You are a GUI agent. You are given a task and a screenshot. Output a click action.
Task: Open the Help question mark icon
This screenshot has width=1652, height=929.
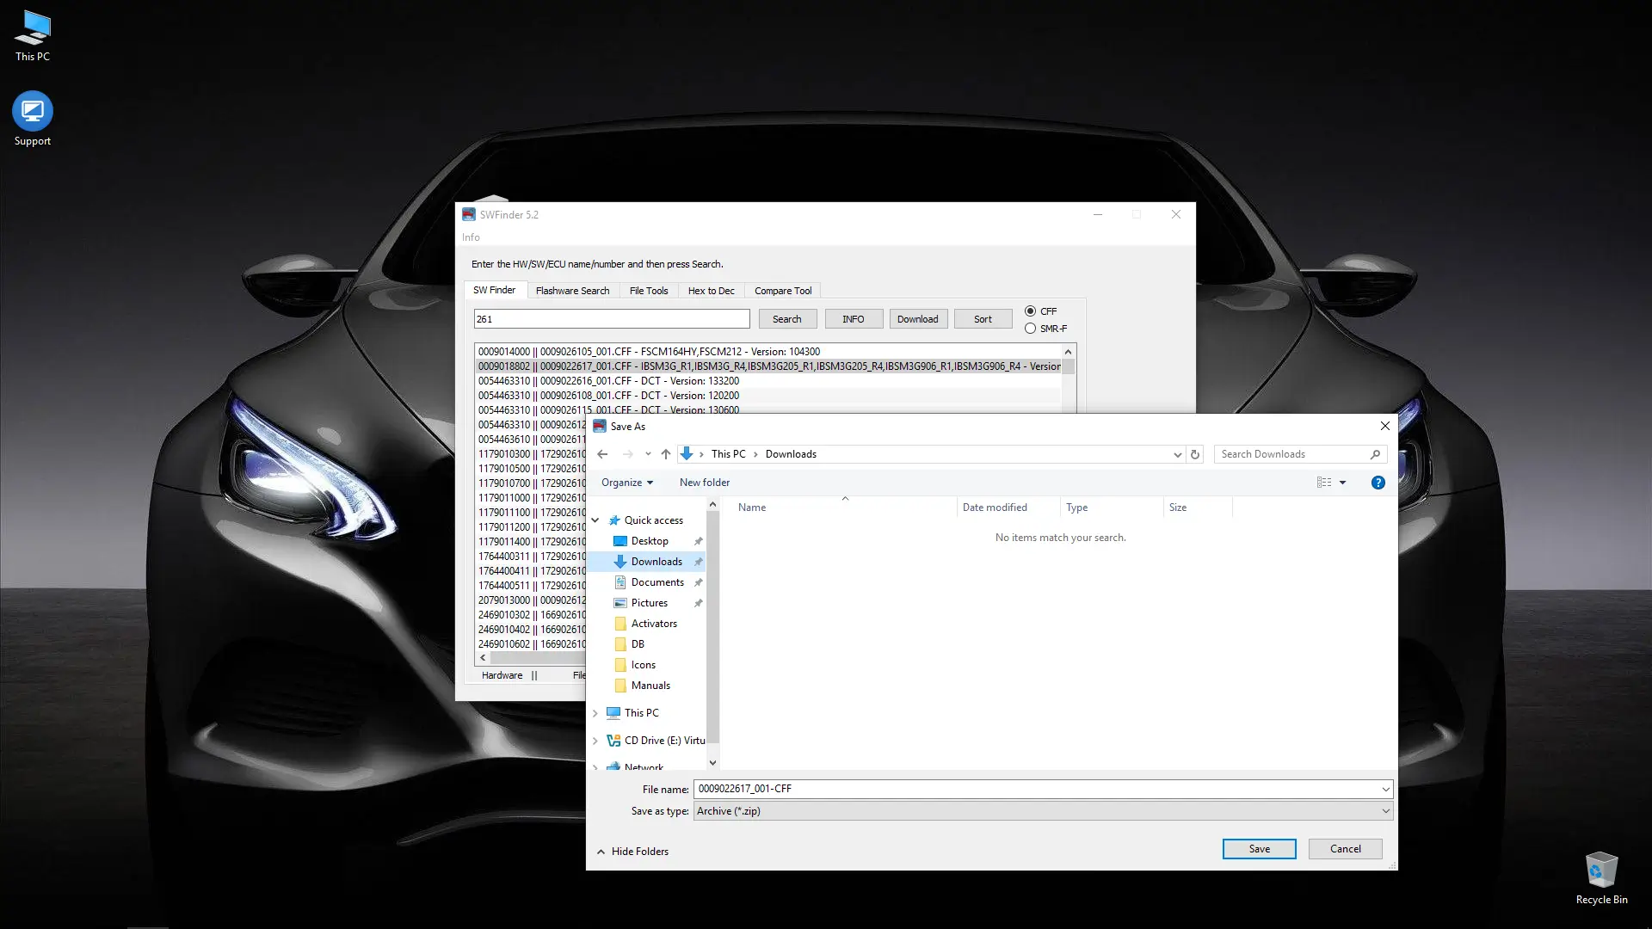point(1378,483)
